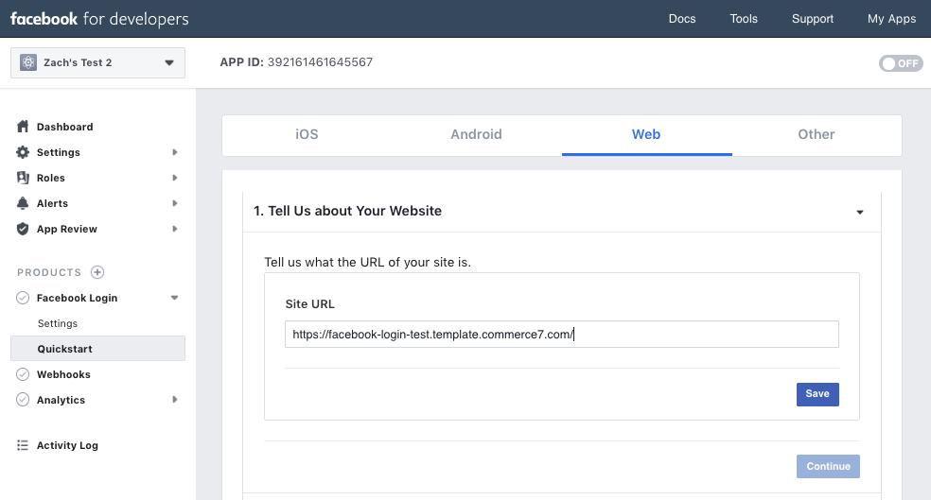
Task: Expand the App Review submenu arrow
Action: pos(174,229)
